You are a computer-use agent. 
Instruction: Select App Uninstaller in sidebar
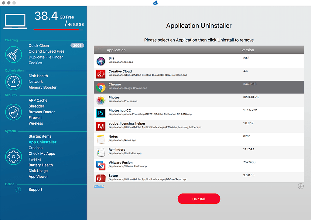coord(43,142)
